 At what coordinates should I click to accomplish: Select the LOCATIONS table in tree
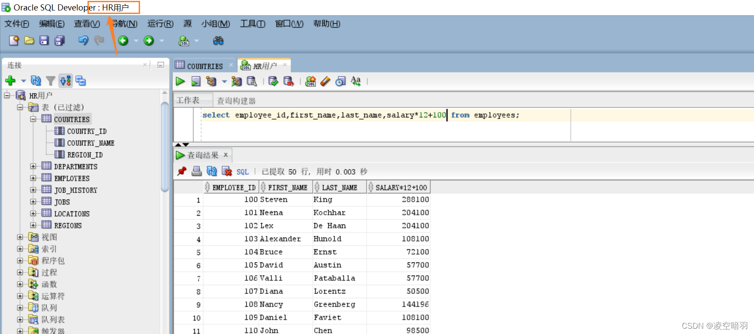click(72, 213)
